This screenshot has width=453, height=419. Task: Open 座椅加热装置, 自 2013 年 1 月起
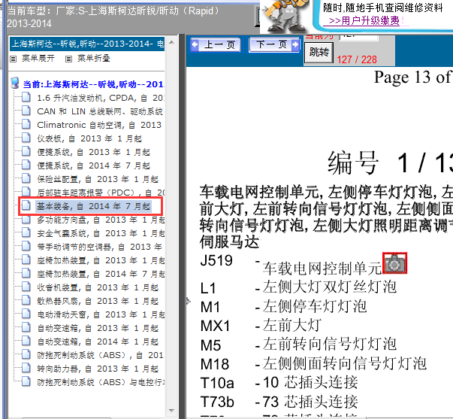(100, 260)
